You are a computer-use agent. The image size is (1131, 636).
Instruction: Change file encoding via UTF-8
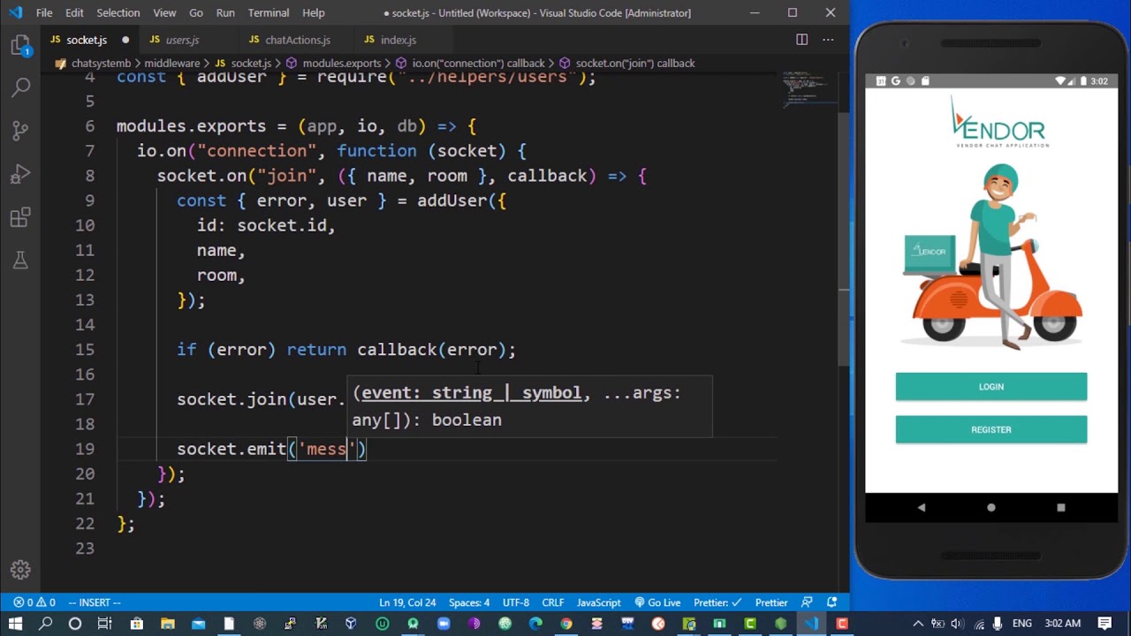(x=516, y=602)
